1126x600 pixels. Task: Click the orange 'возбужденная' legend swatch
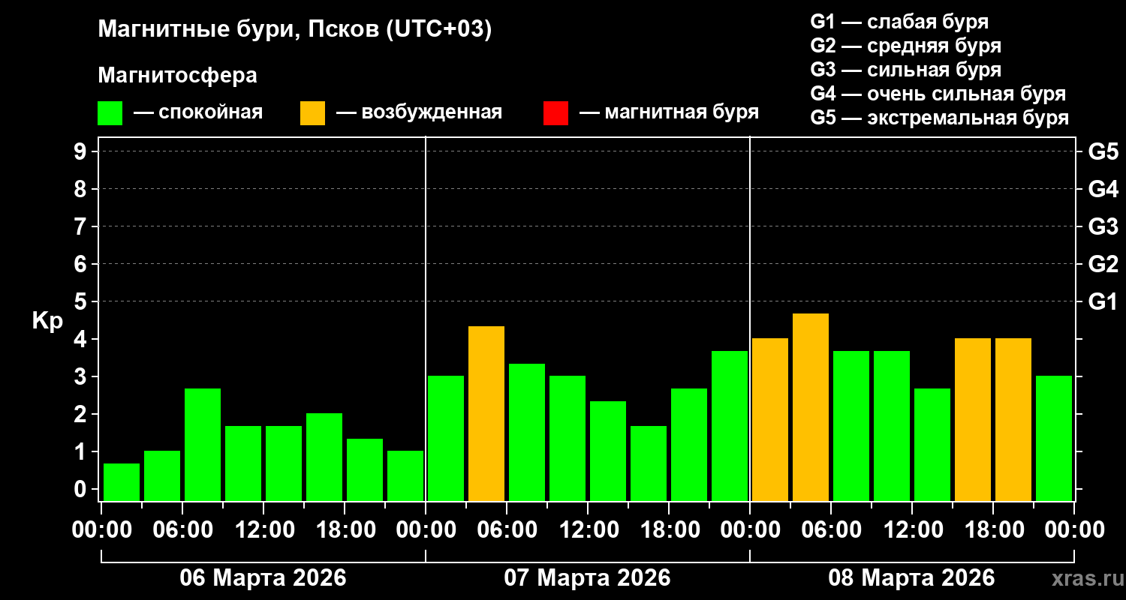click(x=313, y=113)
